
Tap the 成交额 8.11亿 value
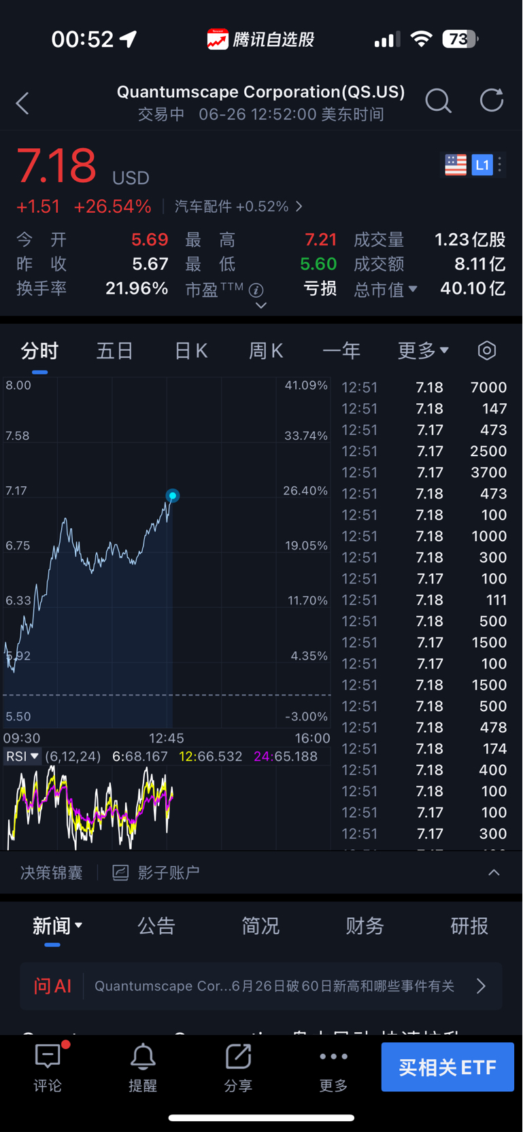[x=480, y=264]
